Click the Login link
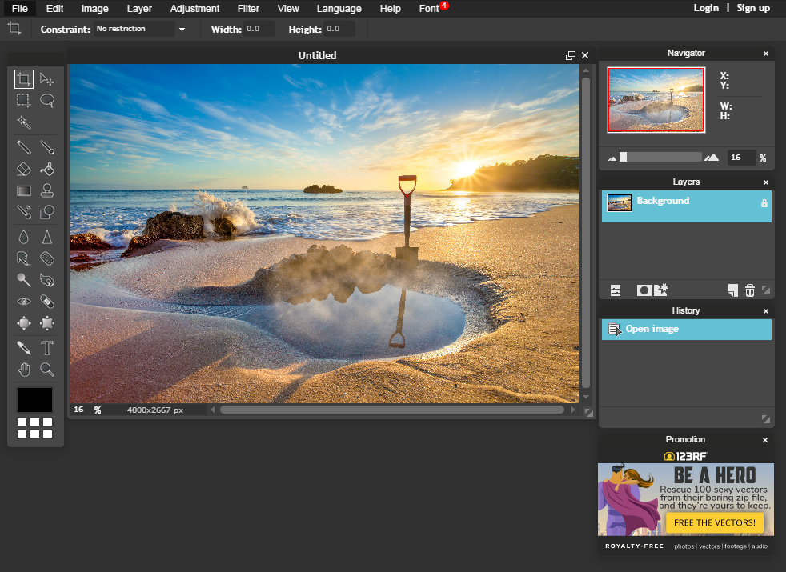The height and width of the screenshot is (572, 786). [706, 8]
